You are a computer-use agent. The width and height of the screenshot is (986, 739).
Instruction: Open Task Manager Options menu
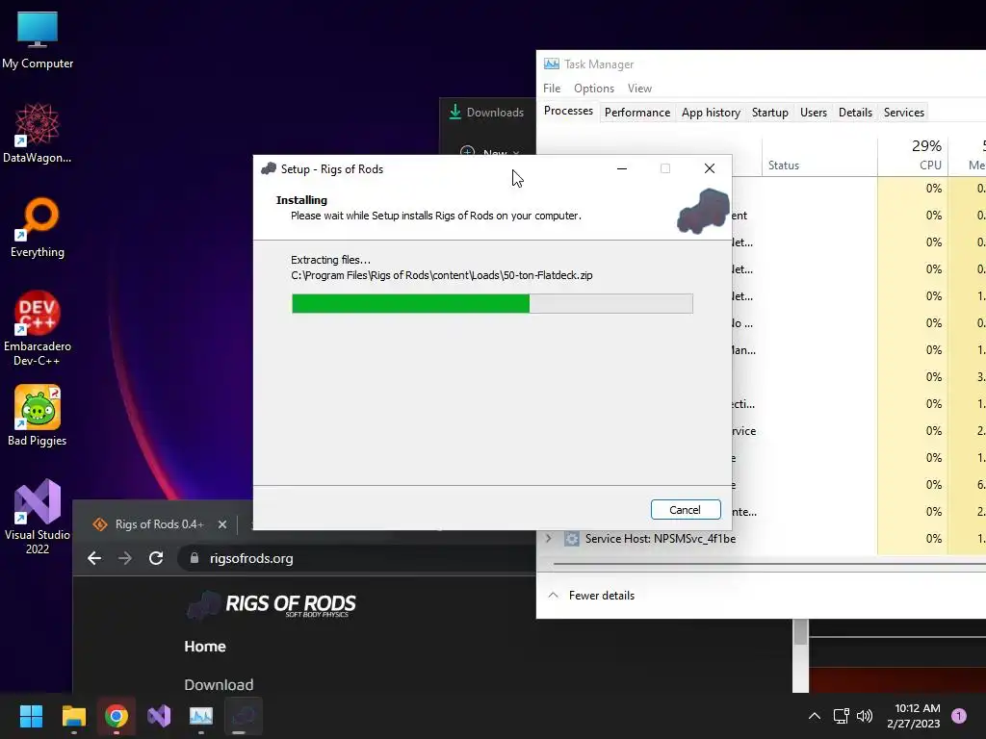tap(593, 89)
